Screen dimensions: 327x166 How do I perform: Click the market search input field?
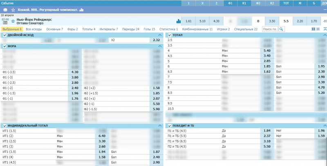[269, 29]
